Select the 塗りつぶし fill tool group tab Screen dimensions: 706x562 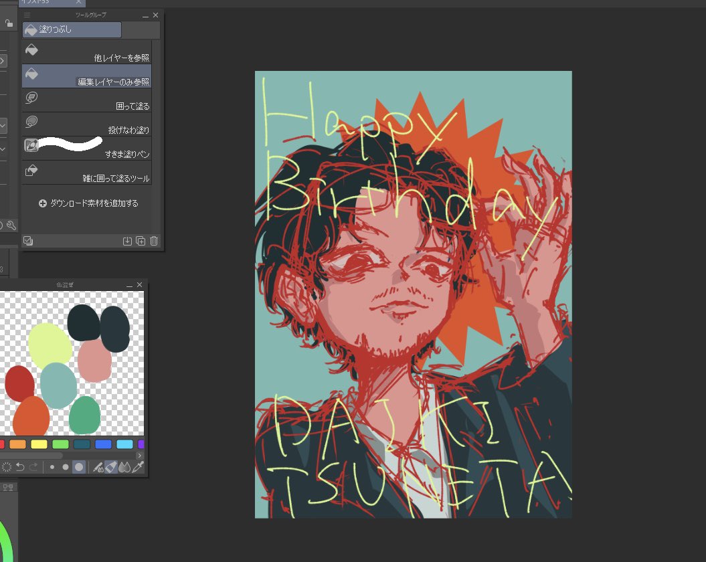[x=72, y=29]
